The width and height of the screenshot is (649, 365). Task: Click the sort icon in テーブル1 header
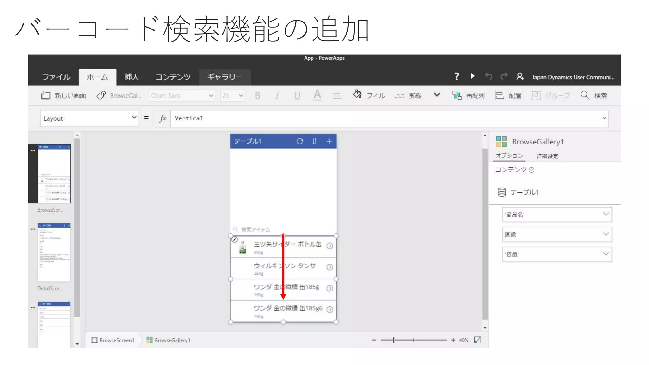314,141
